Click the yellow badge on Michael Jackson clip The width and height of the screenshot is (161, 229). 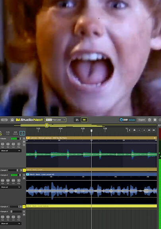point(28,138)
